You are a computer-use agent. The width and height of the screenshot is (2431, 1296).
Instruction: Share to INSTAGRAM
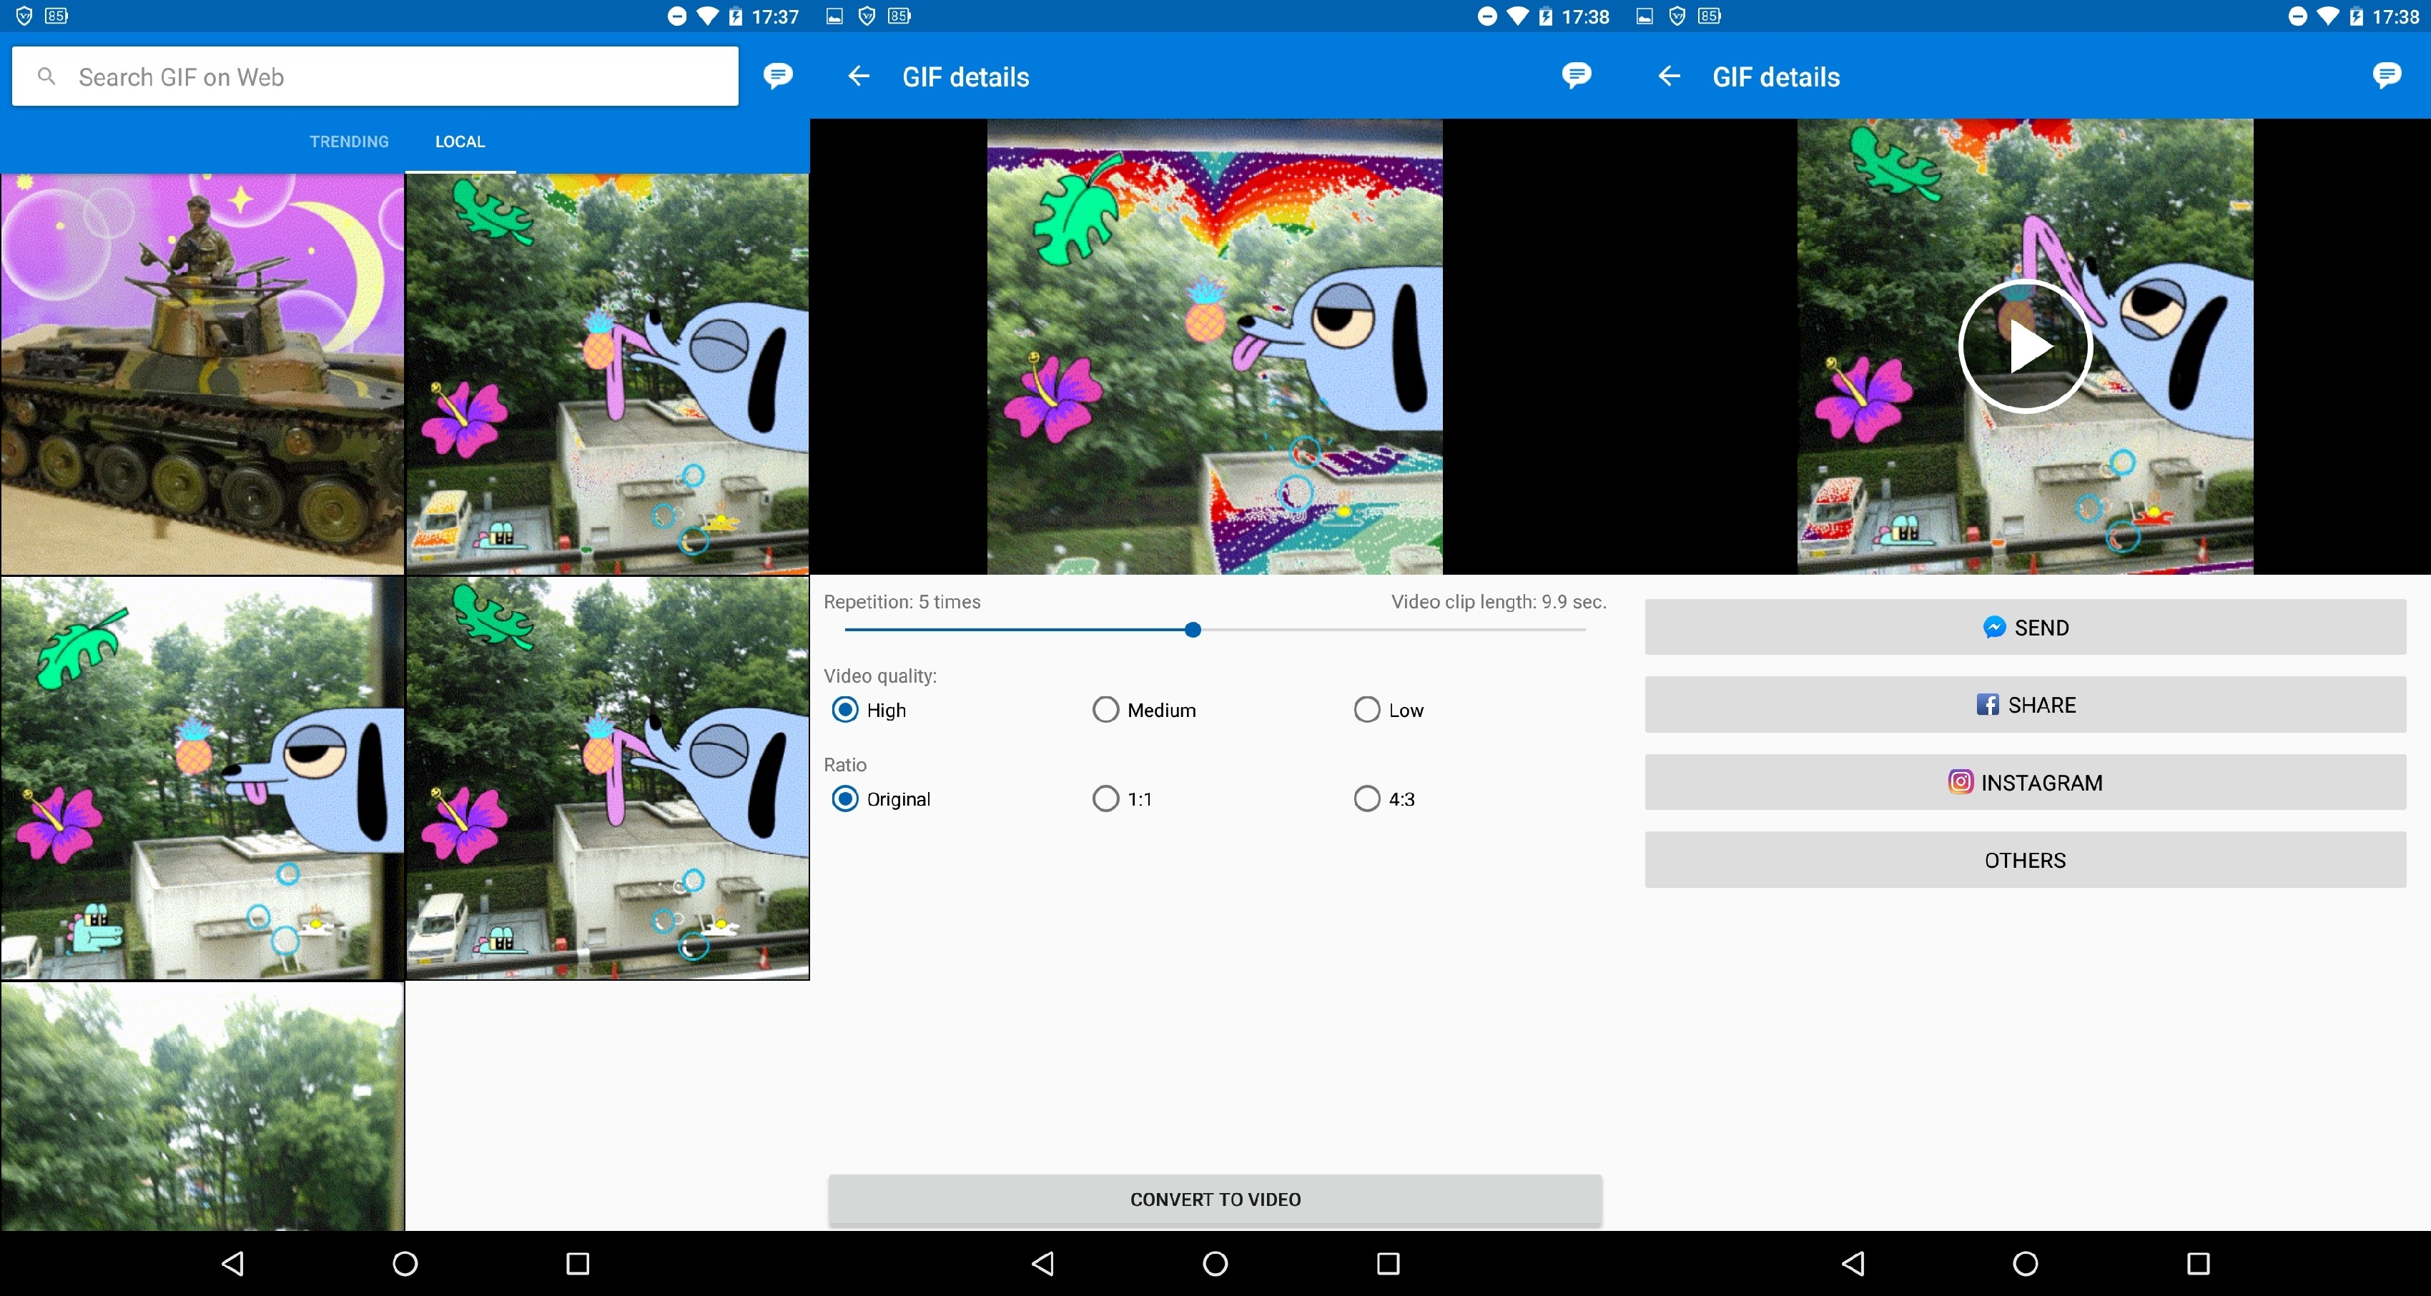pos(2024,782)
